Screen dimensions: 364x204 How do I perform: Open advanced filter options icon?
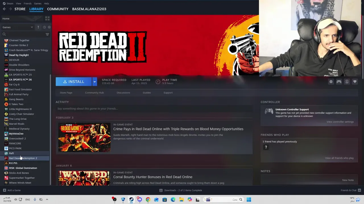click(x=47, y=34)
